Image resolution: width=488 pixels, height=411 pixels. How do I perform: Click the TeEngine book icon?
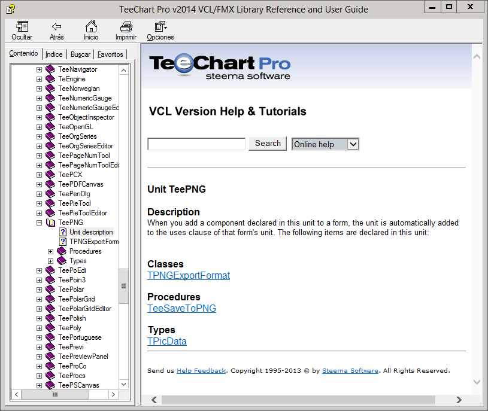click(50, 79)
